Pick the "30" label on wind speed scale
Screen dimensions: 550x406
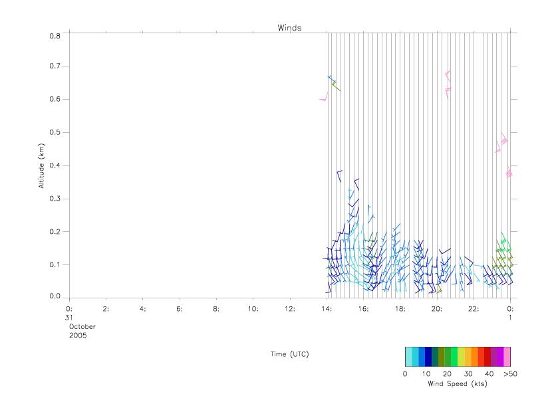(x=468, y=373)
